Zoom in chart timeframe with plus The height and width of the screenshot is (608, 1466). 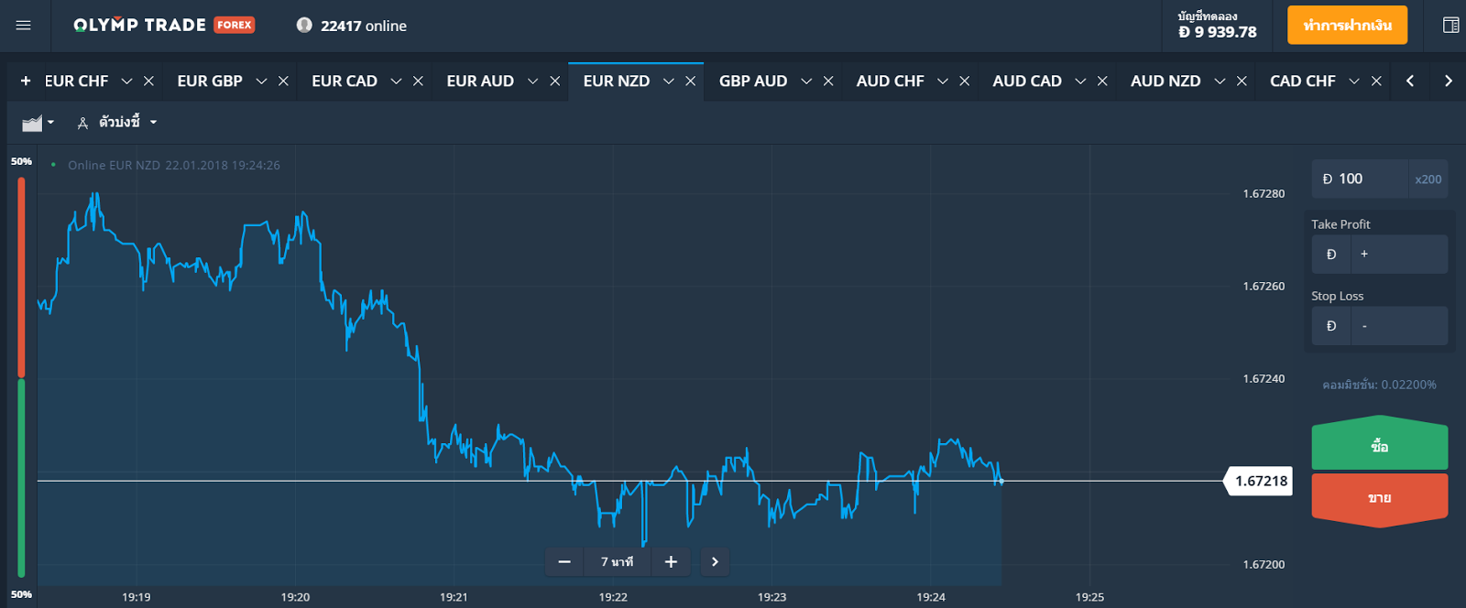click(x=671, y=561)
